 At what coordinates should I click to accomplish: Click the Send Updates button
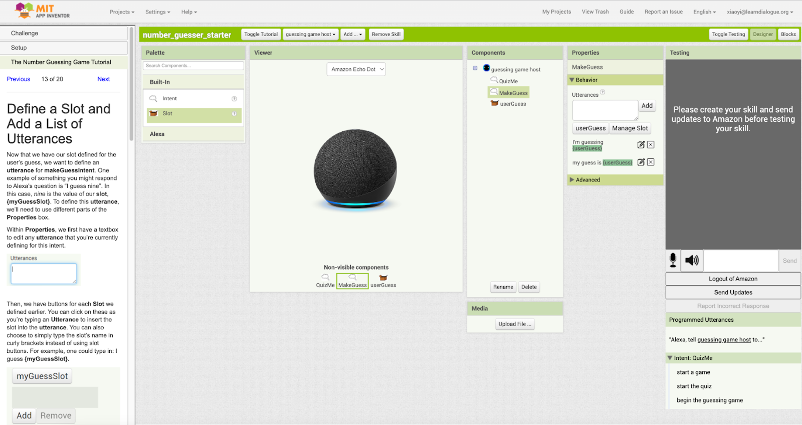(x=733, y=293)
